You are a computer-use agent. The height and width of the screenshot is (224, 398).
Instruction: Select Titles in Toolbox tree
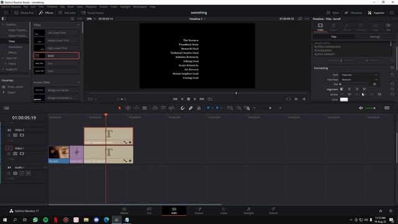tap(12, 41)
